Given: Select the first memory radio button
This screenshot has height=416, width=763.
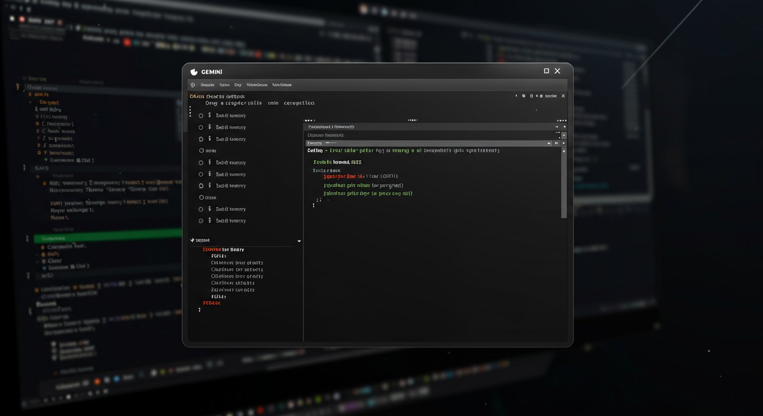Looking at the screenshot, I should pos(201,115).
